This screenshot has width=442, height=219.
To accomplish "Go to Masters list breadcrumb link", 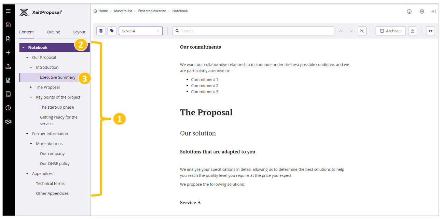I will tap(123, 11).
